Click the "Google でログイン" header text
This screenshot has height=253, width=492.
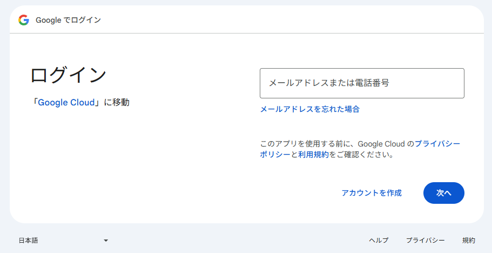pos(68,20)
